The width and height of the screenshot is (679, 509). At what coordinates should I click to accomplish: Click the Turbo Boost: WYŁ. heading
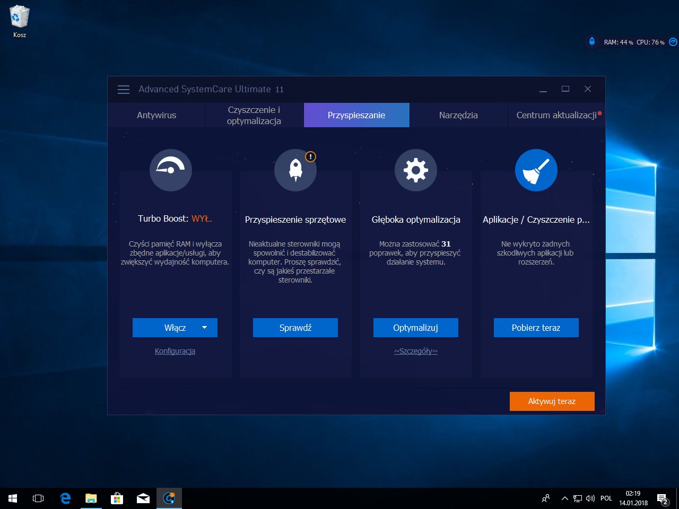(175, 218)
